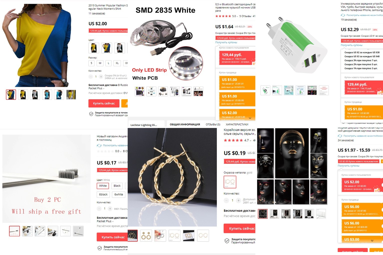Click buyer protection shield icon below earrings
The height and width of the screenshot is (255, 383).
coord(227,241)
